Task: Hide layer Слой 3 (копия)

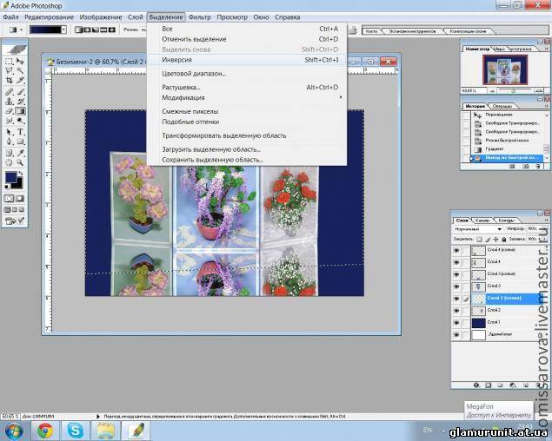Action: pos(456,274)
